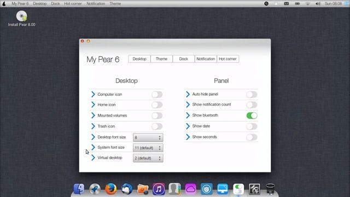Screen dimensions: 350x197
Task: Open the photo viewer dock icon
Action: [143, 189]
